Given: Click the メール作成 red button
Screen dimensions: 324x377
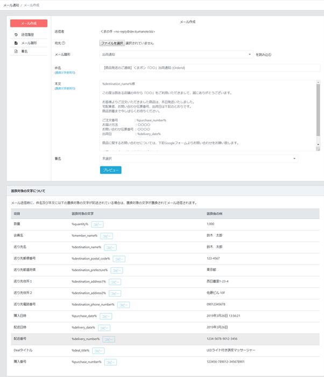Looking at the screenshot, I should 29,23.
